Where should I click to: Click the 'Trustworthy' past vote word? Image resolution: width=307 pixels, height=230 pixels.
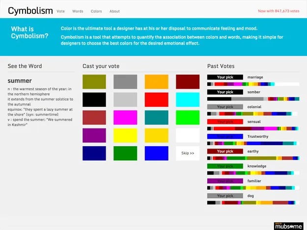click(x=258, y=136)
